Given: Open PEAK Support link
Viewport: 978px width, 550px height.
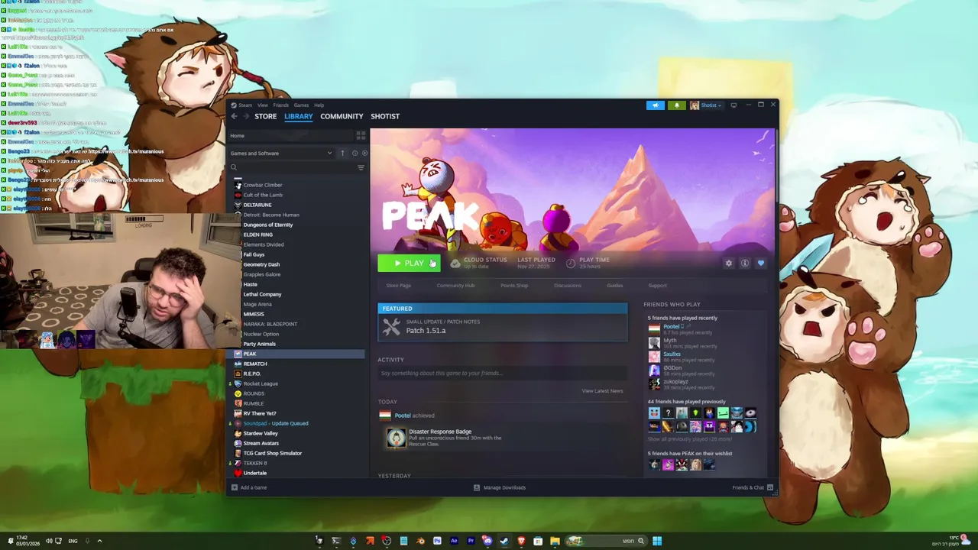Looking at the screenshot, I should [657, 286].
